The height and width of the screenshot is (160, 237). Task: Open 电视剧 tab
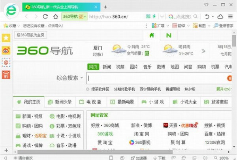(x=91, y=102)
